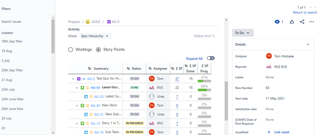Open the share icon

[x=302, y=22]
